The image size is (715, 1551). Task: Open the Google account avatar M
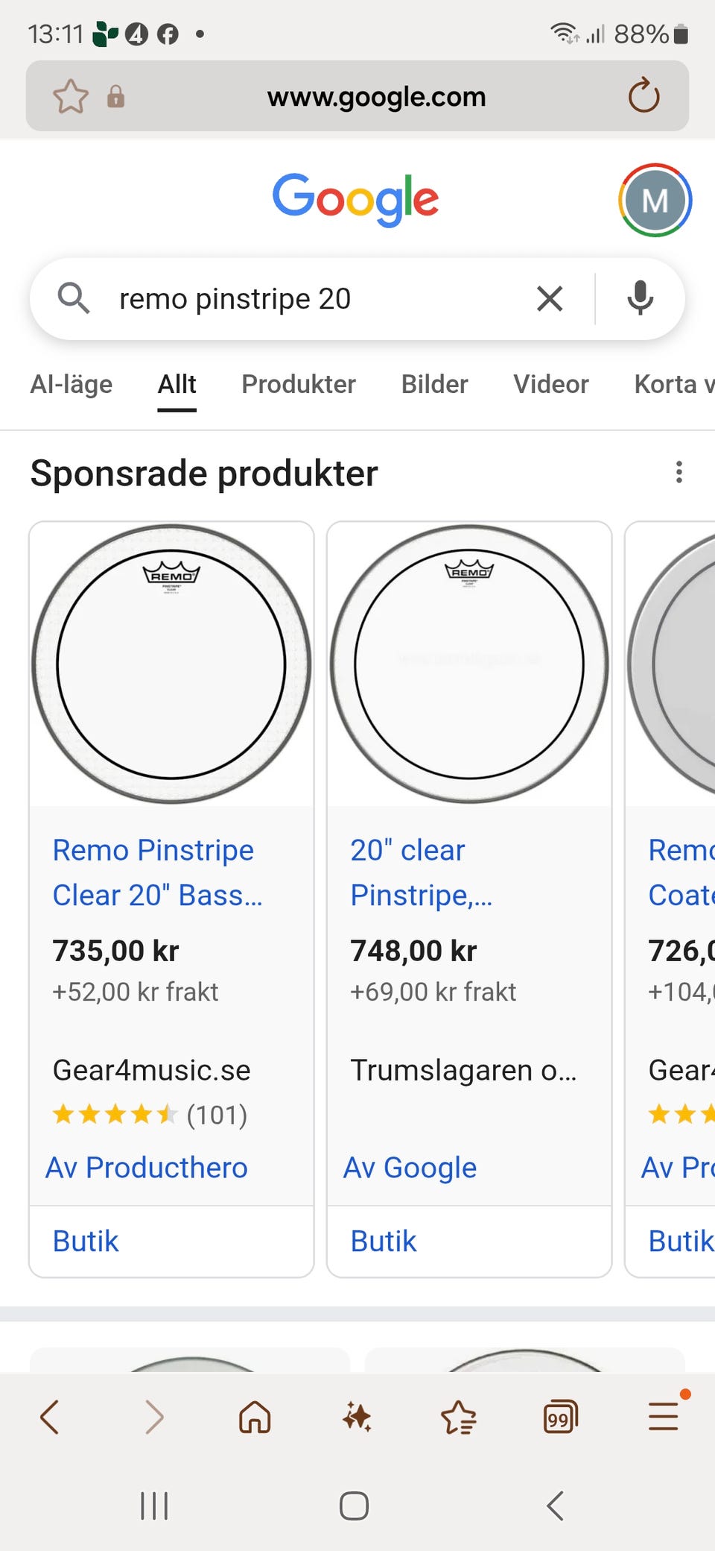coord(655,200)
